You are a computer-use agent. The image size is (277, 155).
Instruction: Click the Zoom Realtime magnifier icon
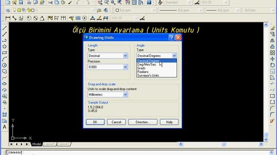pos(106,2)
